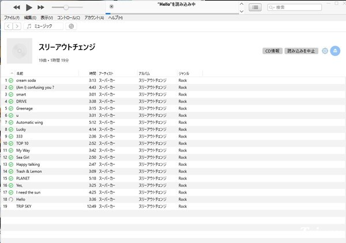
Task: Click the スーパーカー artist in the Lucky row
Action: [x=107, y=130]
